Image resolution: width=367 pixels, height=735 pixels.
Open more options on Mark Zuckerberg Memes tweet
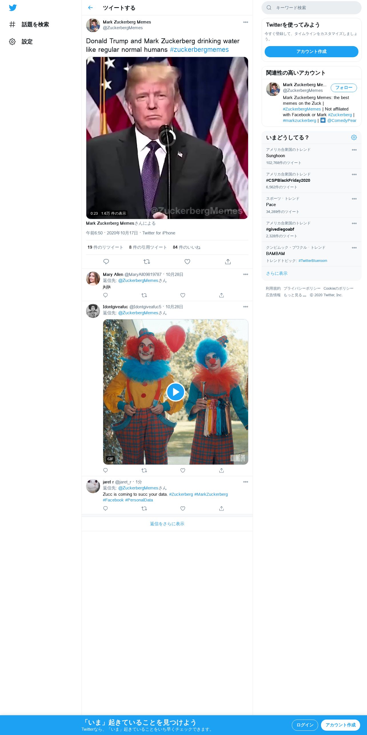click(x=246, y=22)
